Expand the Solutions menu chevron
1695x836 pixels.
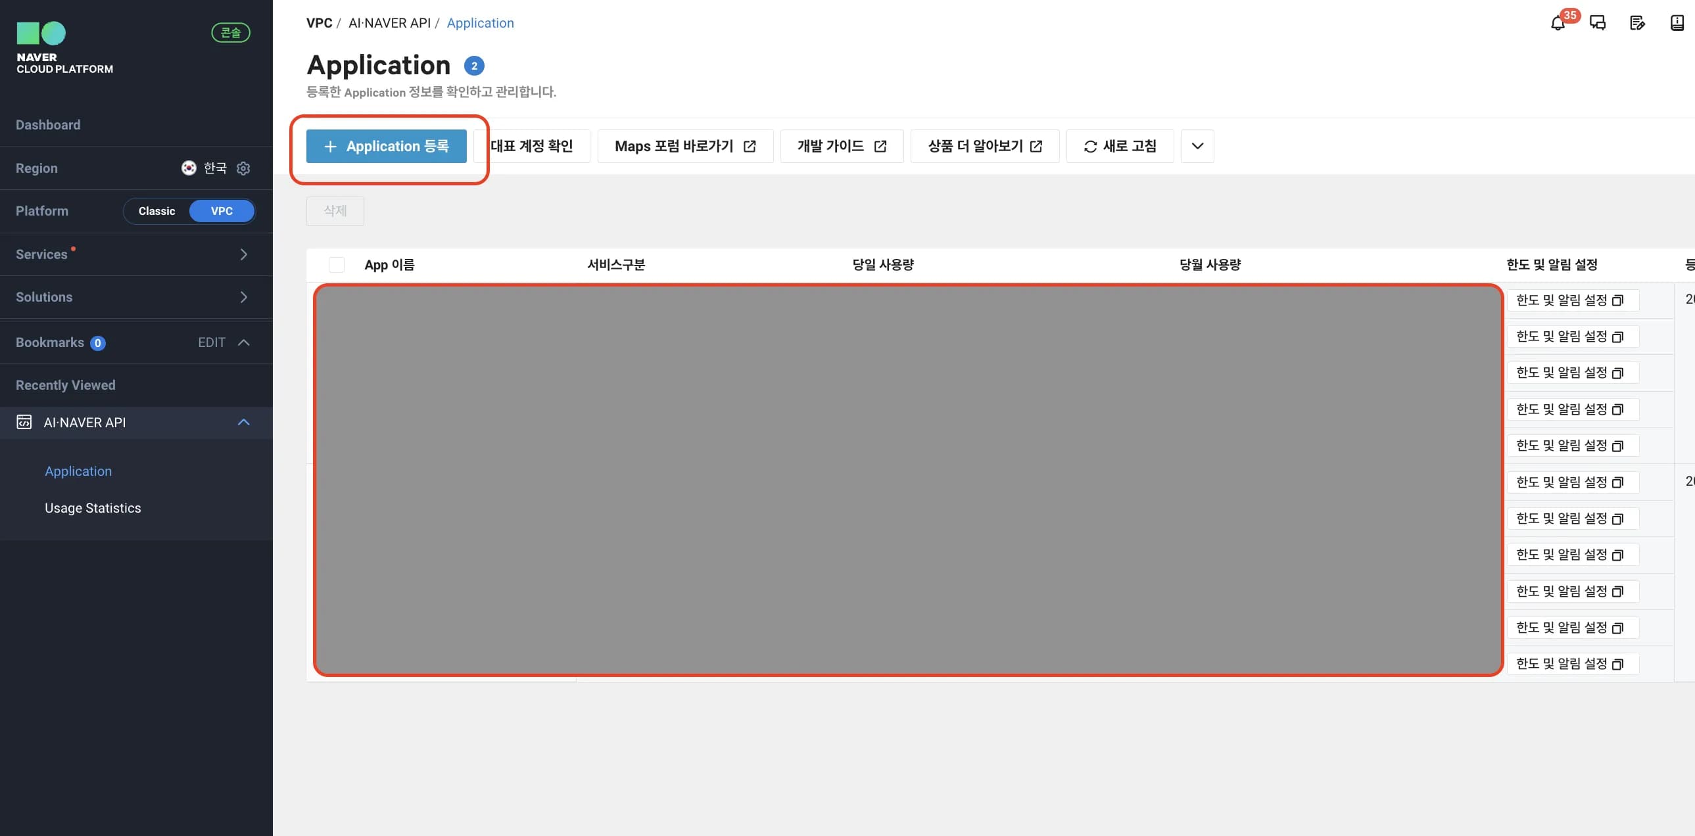244,297
